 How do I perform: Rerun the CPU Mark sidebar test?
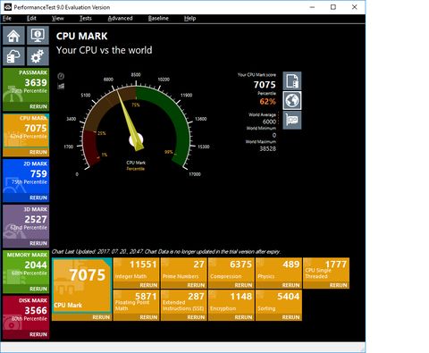click(38, 152)
